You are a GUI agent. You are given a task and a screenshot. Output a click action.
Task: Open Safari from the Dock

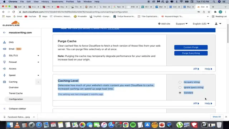pos(39,125)
